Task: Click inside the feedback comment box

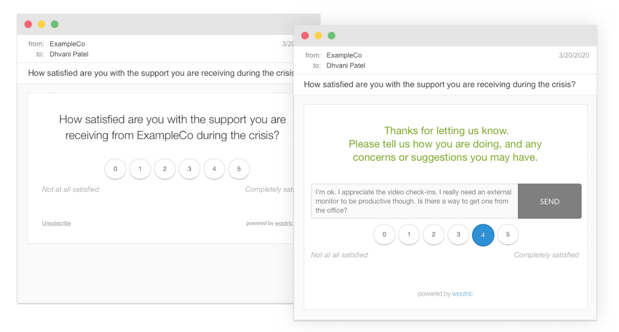Action: coord(414,201)
